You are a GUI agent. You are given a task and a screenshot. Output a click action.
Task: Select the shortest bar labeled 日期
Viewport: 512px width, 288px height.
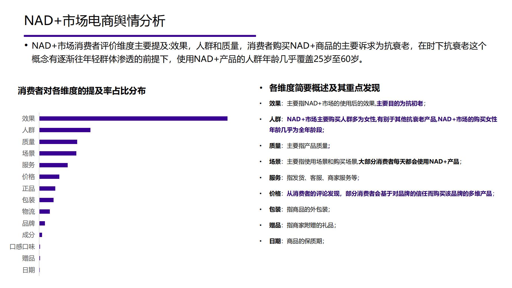(40, 270)
